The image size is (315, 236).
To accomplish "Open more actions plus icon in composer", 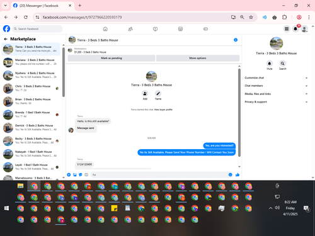I will click(x=69, y=175).
